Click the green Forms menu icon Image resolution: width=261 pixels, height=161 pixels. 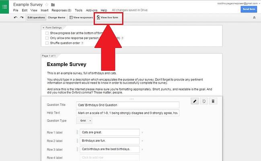point(4,7)
